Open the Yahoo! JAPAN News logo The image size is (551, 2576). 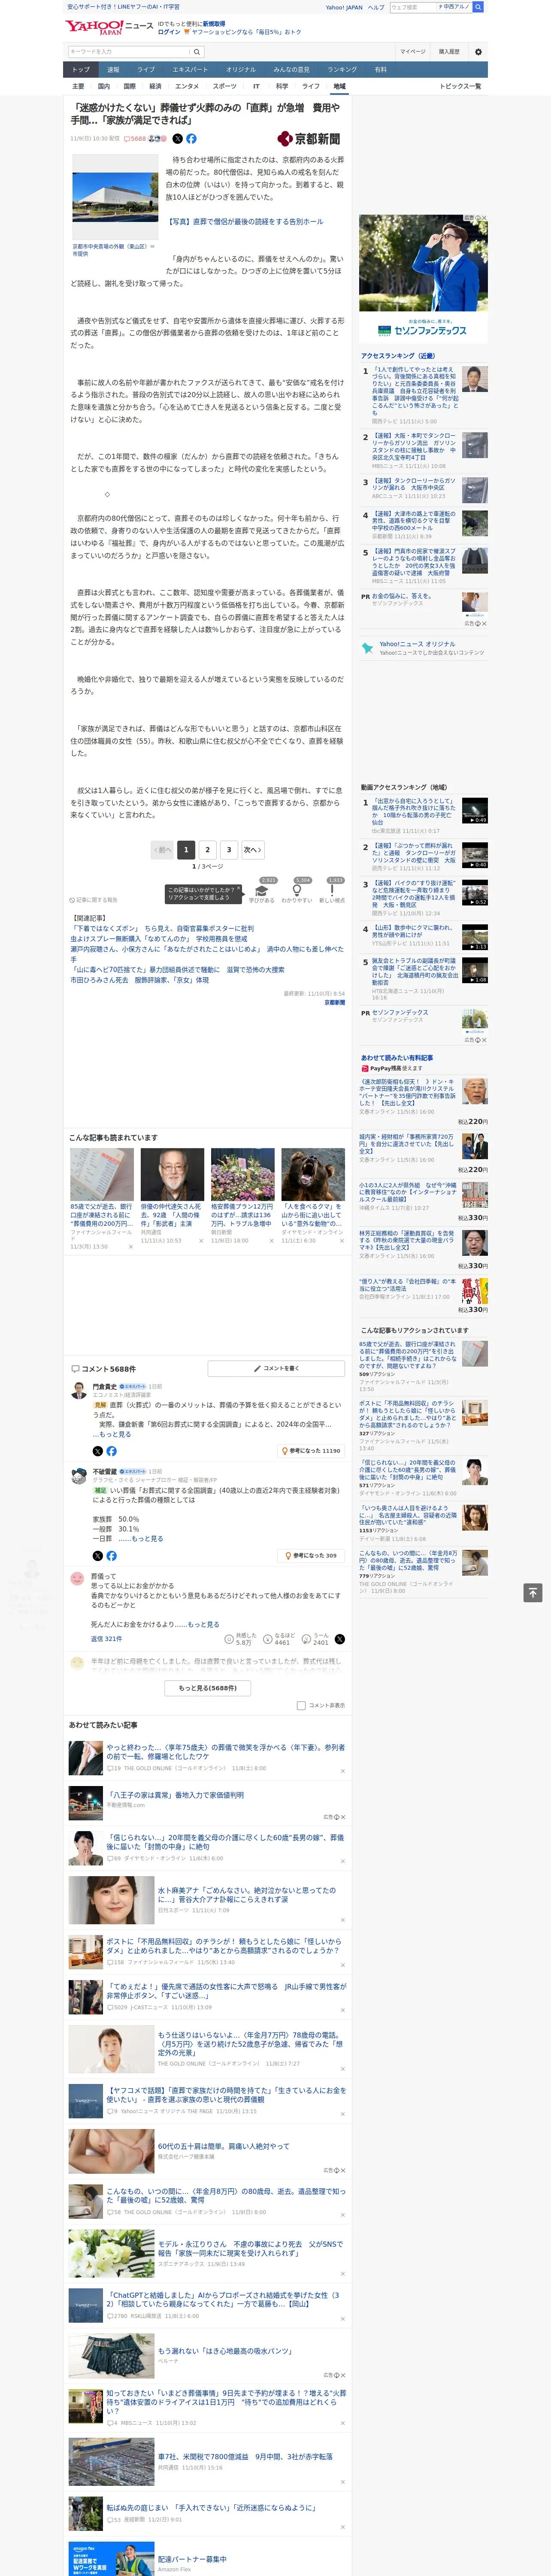tap(110, 27)
